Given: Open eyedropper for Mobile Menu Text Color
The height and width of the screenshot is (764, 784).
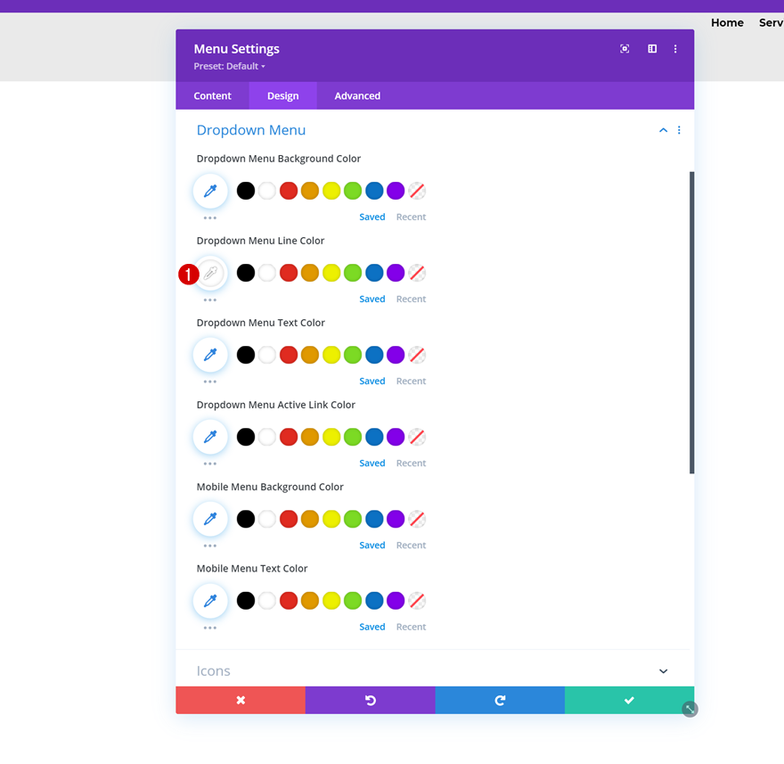Looking at the screenshot, I should pyautogui.click(x=210, y=600).
